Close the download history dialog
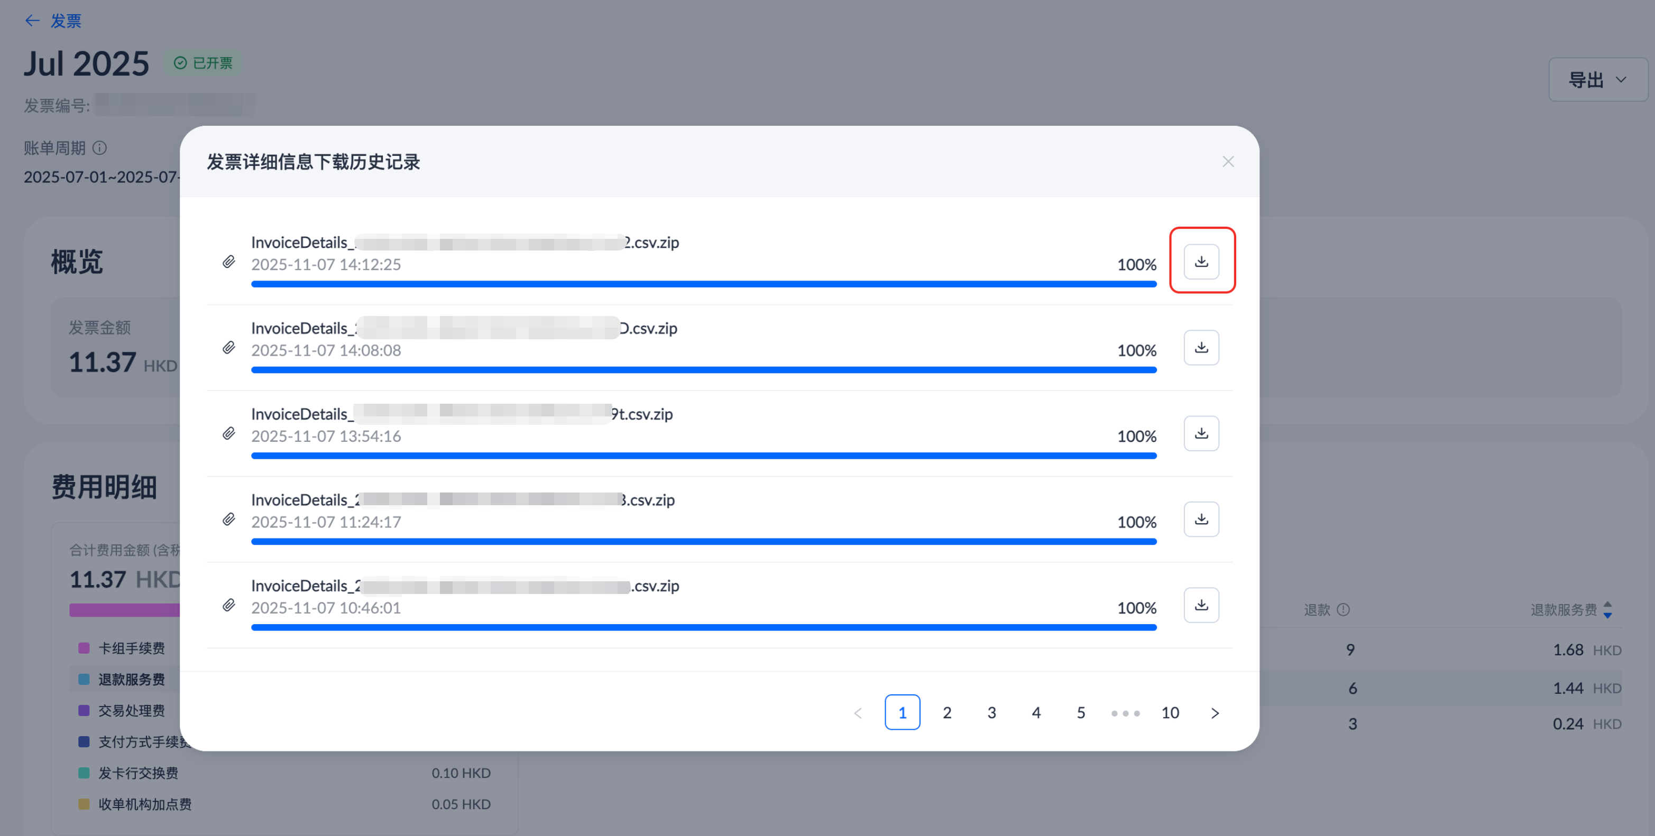 pos(1228,162)
